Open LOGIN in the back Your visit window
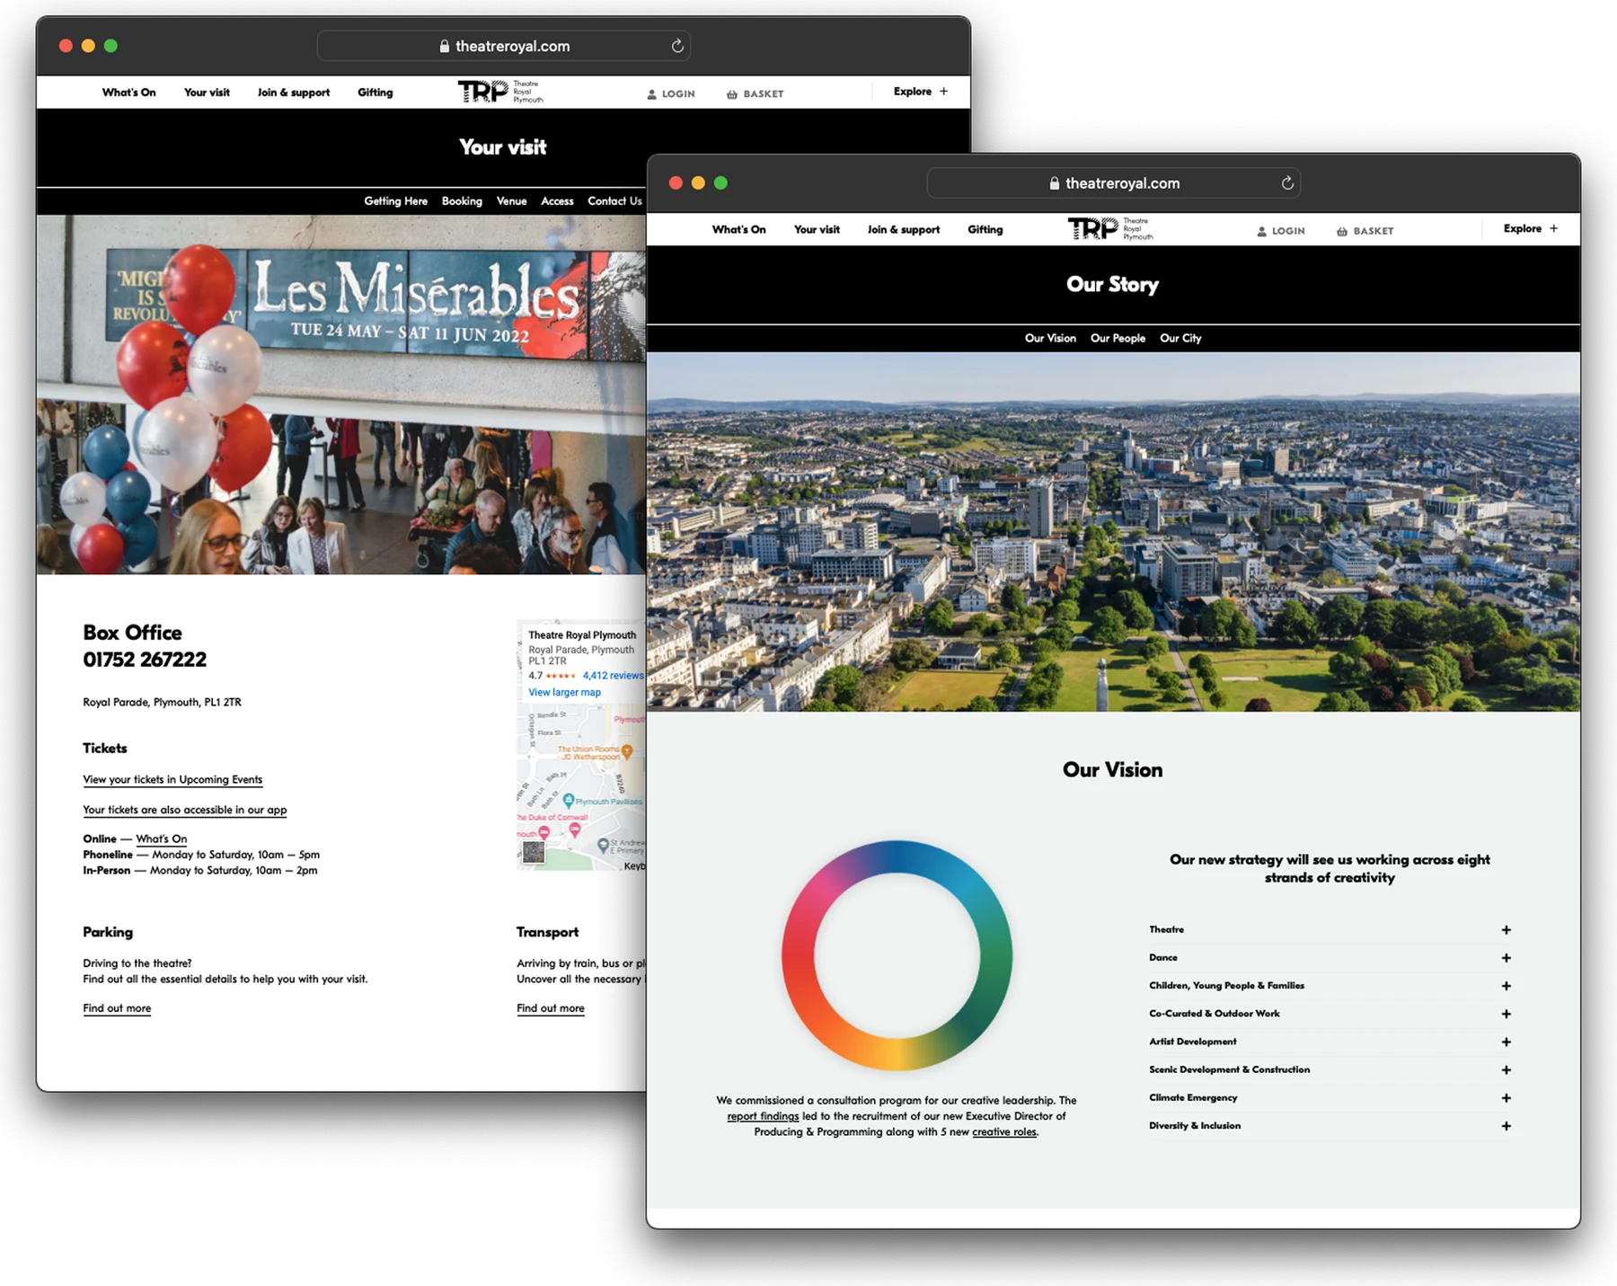The height and width of the screenshot is (1286, 1617). coord(671,93)
